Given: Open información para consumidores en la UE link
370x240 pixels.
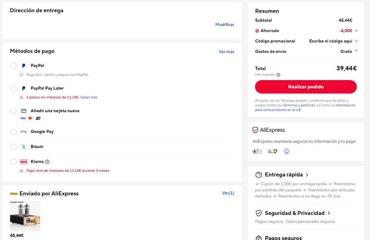Looking at the screenshot, I should tap(305, 108).
